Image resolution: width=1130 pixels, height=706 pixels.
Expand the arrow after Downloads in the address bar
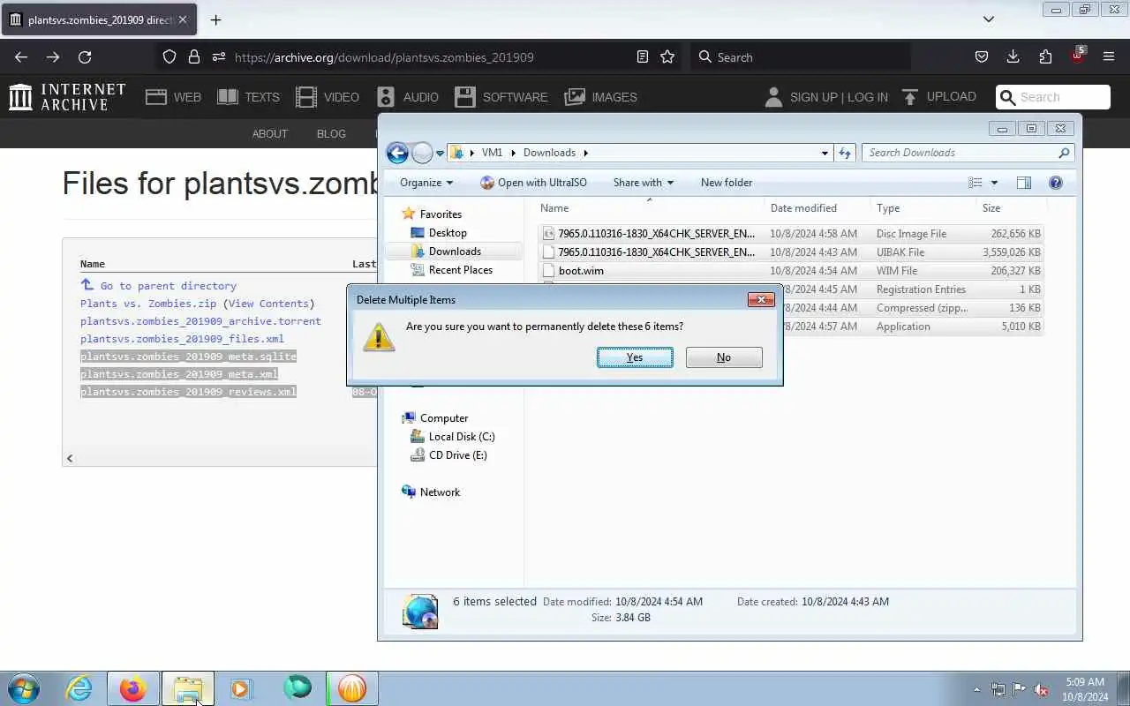(584, 153)
